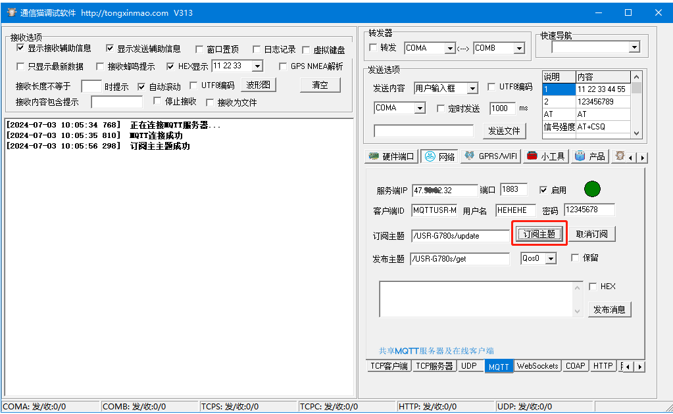Select table row 2 with 123456789
673x414 pixels.
point(586,102)
